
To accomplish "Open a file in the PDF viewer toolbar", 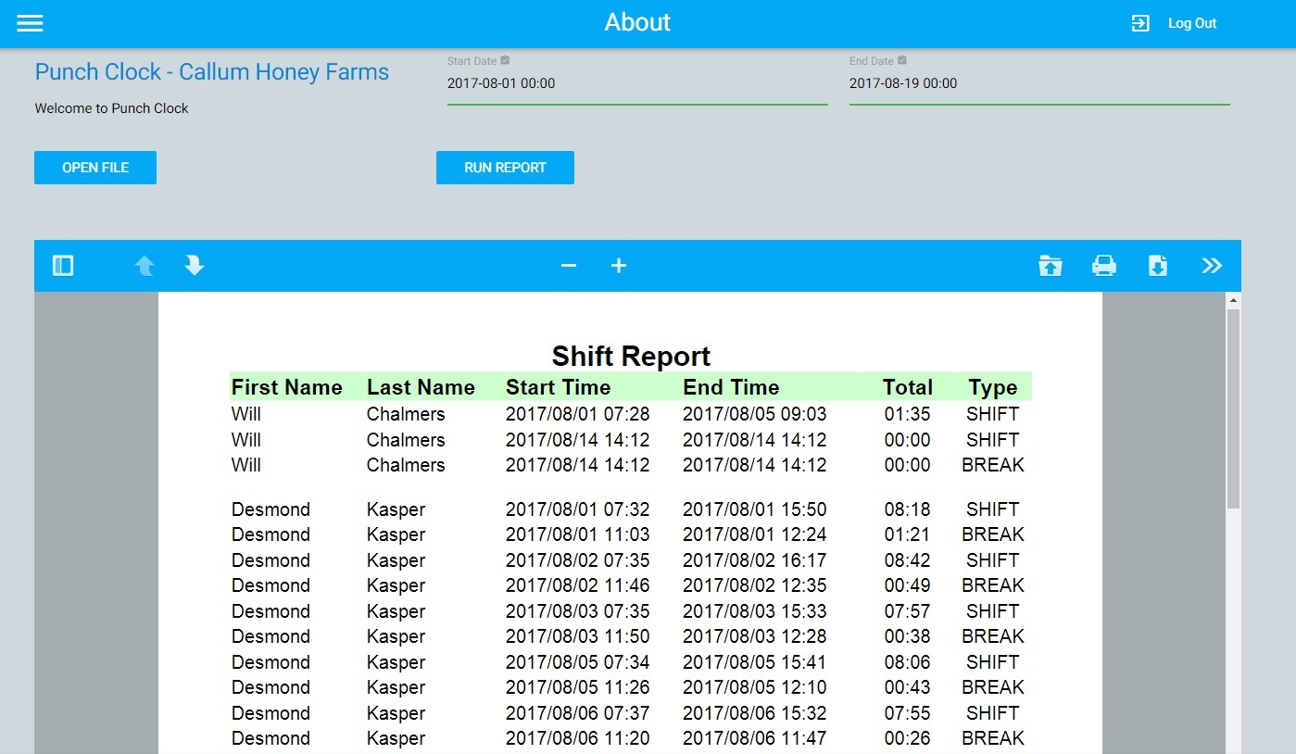I will coord(1051,266).
